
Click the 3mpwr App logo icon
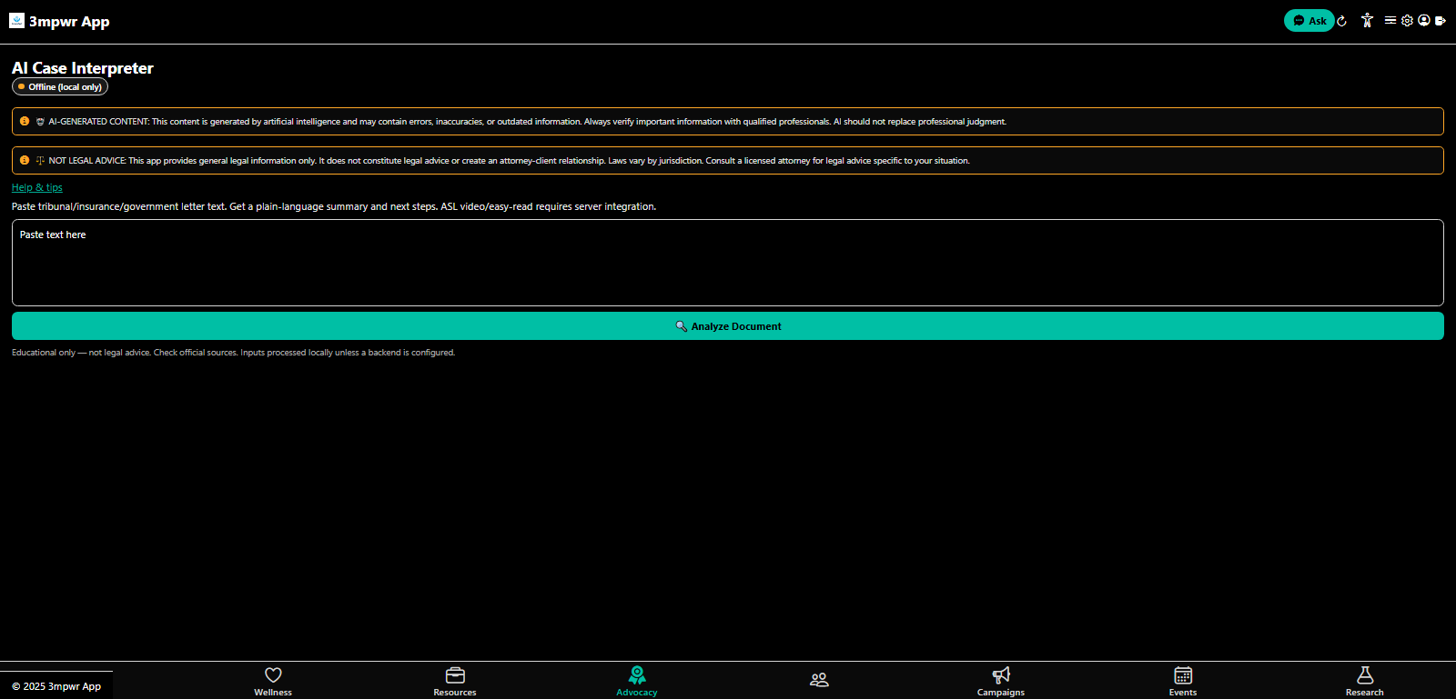coord(16,20)
